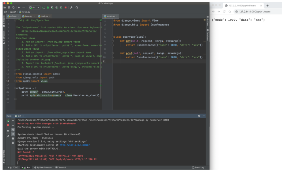Click the Open folder icon in toolbar

click(x=5, y=8)
